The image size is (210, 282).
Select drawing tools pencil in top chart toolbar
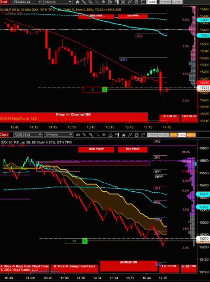click(84, 2)
